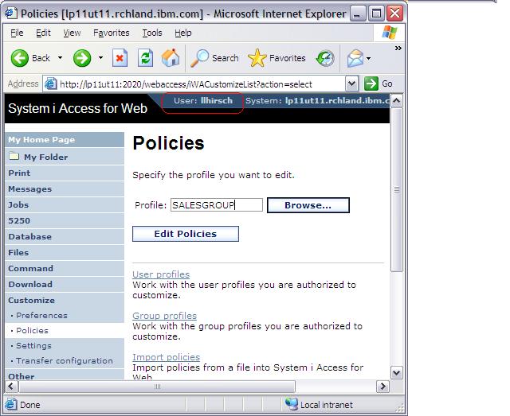Viewport: 510px width, 416px height.
Task: Click the green Go arrow button
Action: tap(371, 84)
